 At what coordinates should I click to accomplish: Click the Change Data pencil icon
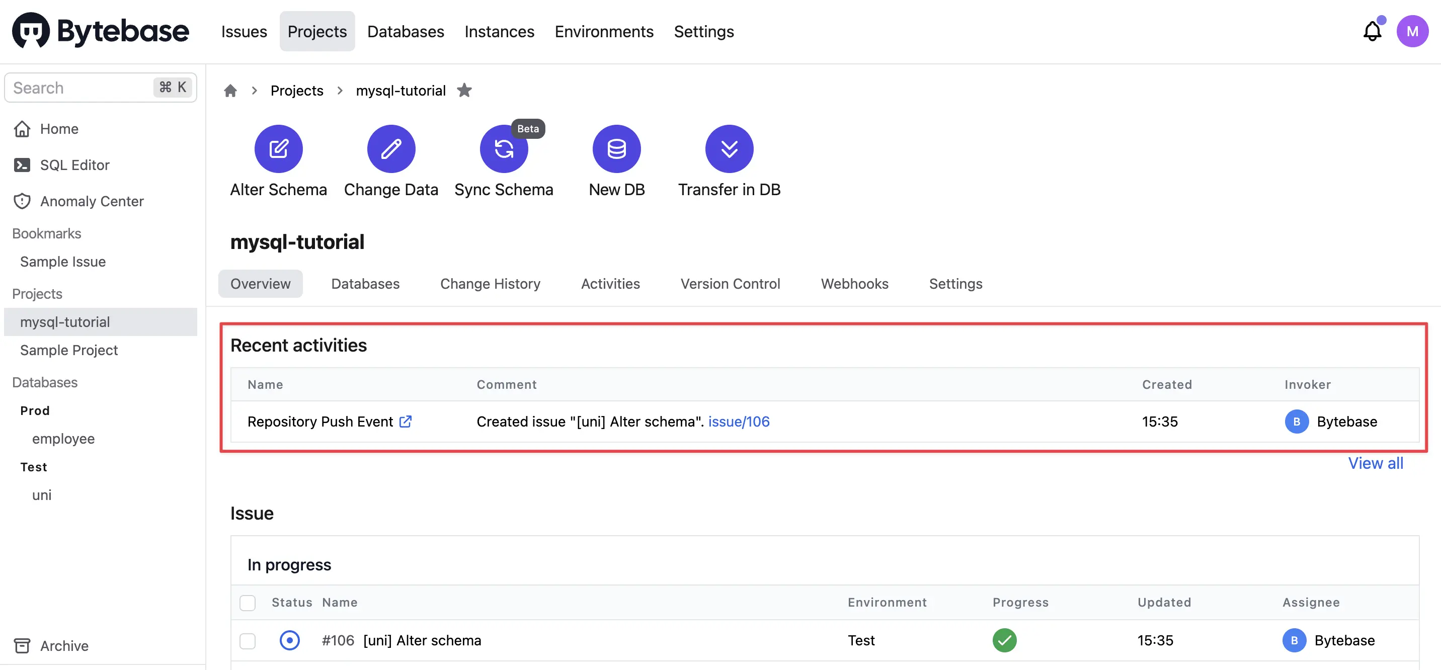pyautogui.click(x=391, y=149)
